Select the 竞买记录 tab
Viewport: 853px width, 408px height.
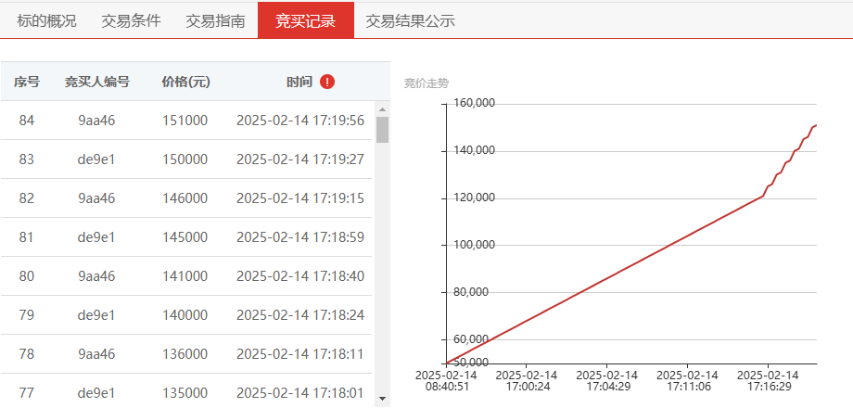pyautogui.click(x=306, y=20)
